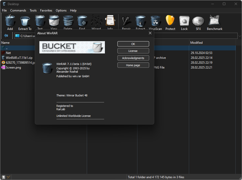Expand the address bar dropdown arrow
The height and width of the screenshot is (180, 242).
click(x=239, y=36)
